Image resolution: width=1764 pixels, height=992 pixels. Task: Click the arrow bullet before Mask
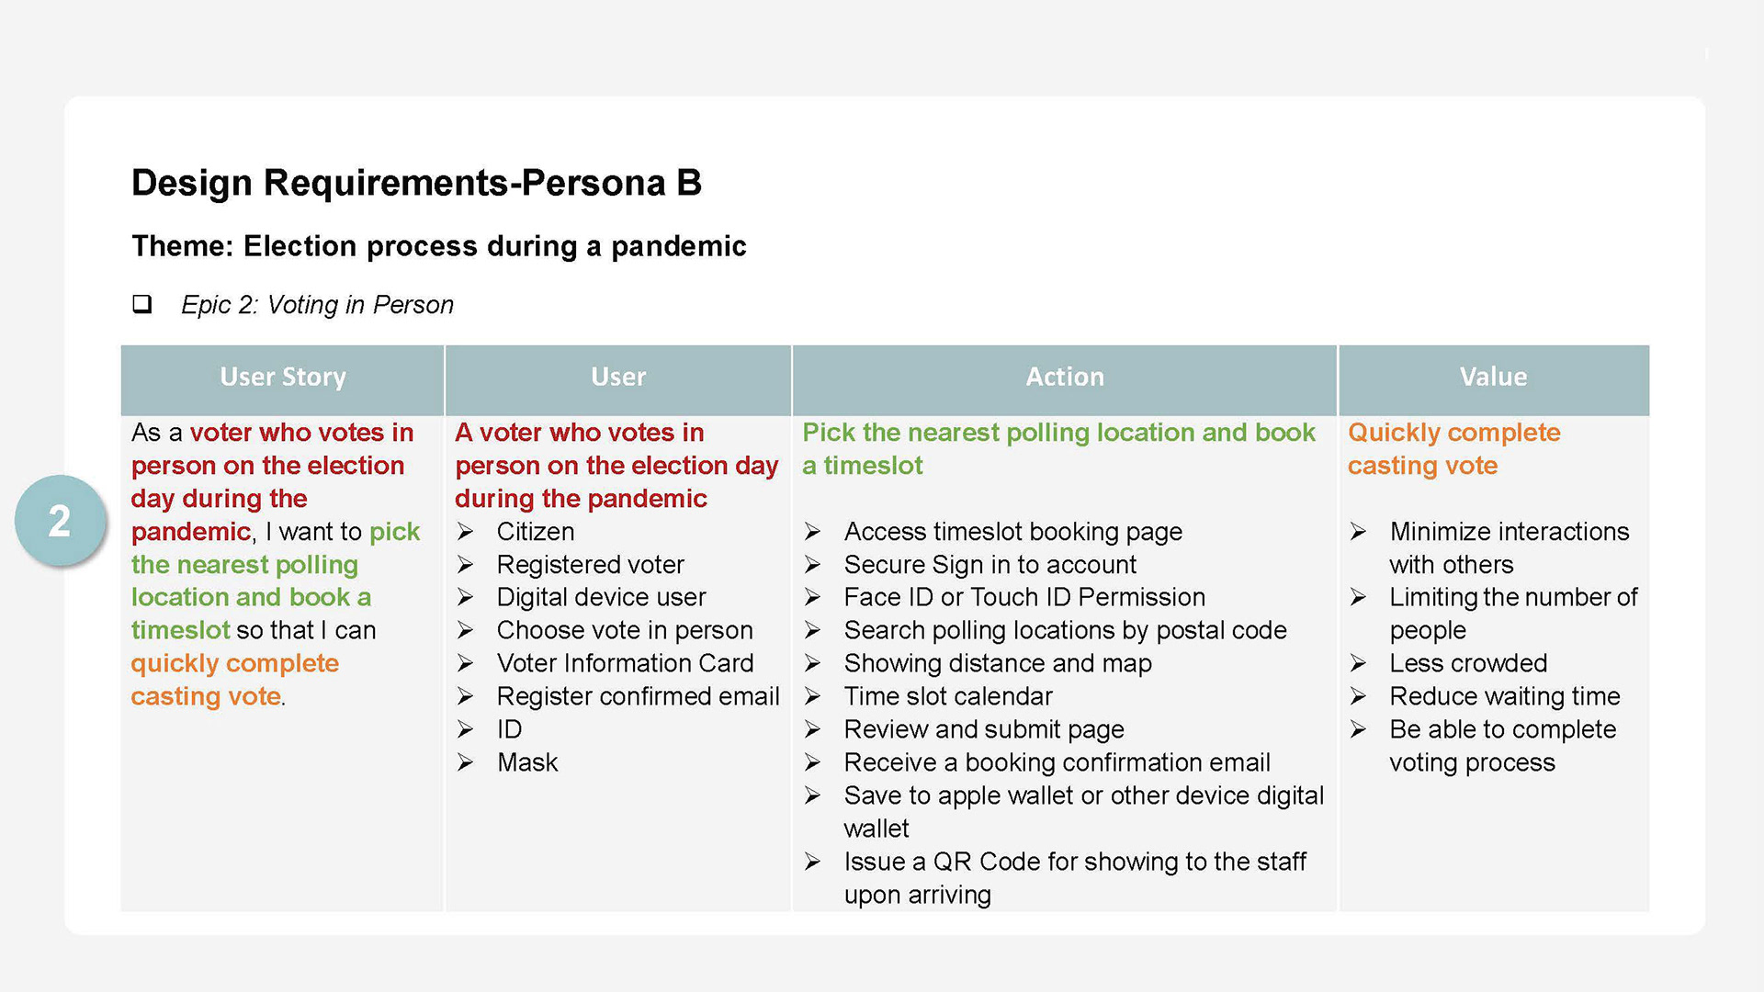point(466,762)
